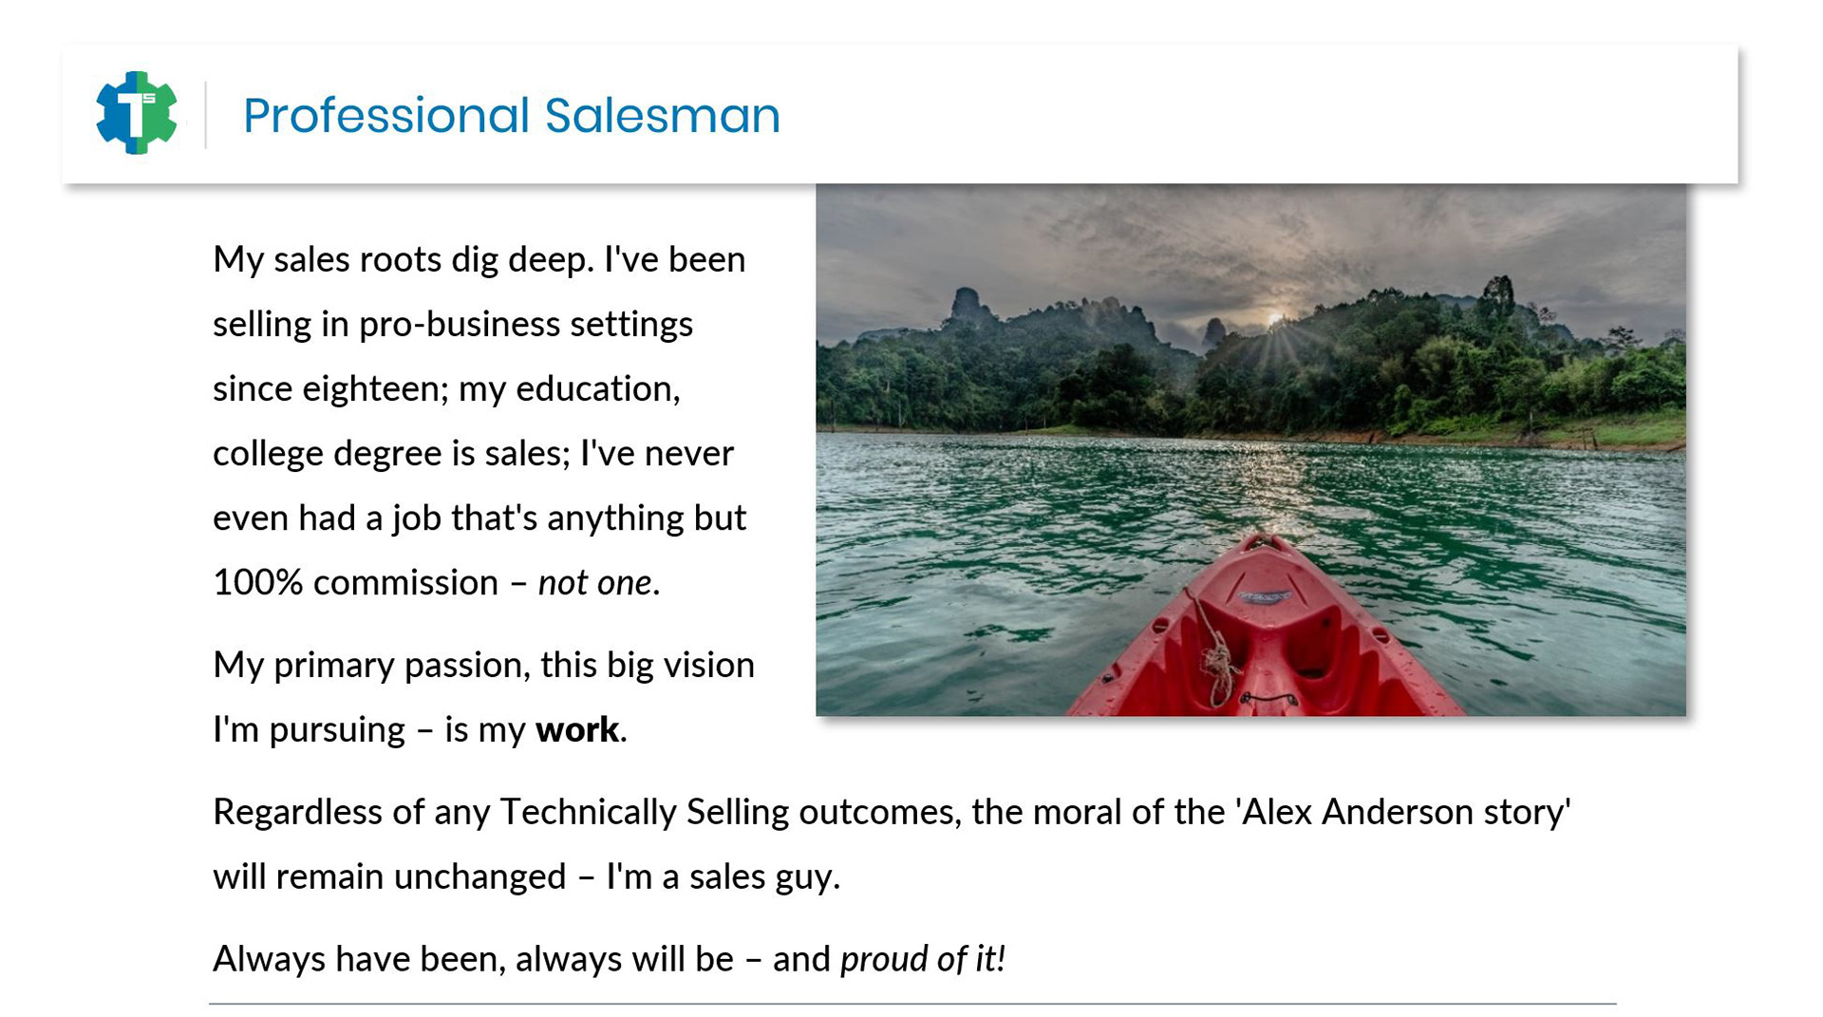The image size is (1823, 1017).
Task: Click the setting sun in the photo
Action: (1276, 318)
